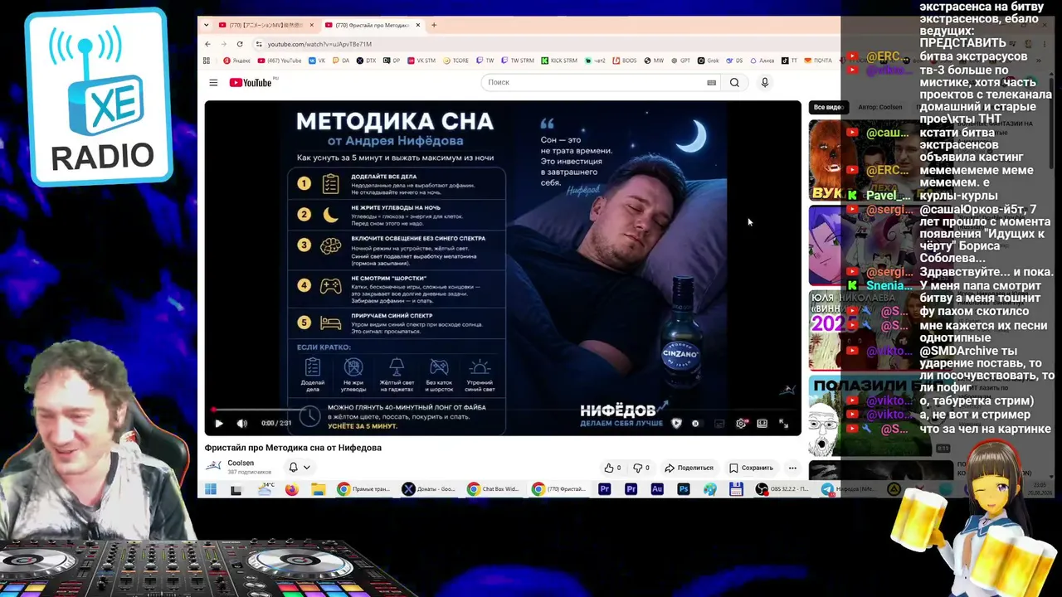Switch to the Донаты taskbar window
Screen dimensions: 1062x597
[430, 489]
